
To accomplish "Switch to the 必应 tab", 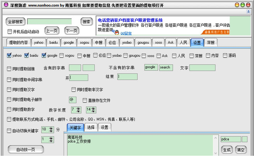I will tap(112, 43).
